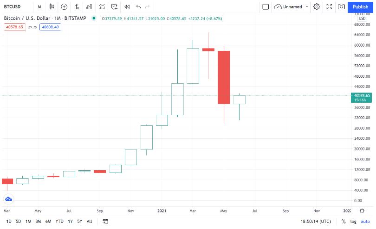This screenshot has height=229, width=376.
Task: Open the M time interval dropdown
Action: (x=39, y=7)
